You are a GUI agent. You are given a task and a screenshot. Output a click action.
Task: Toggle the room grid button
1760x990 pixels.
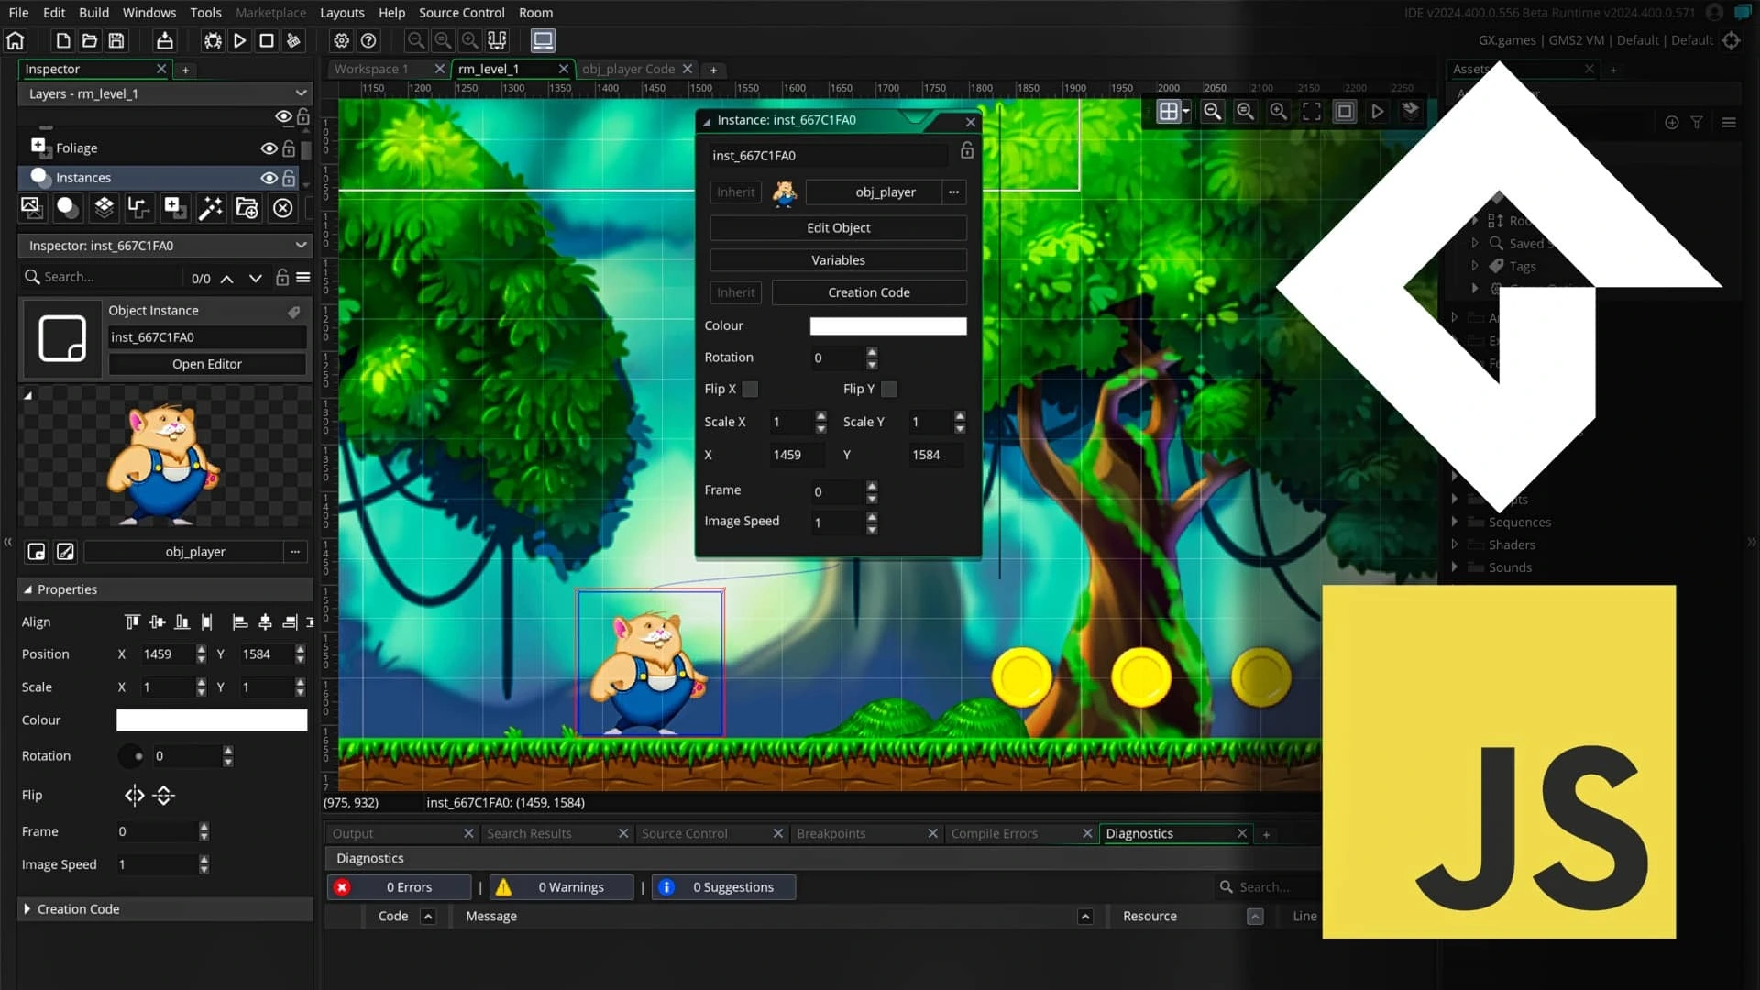click(1168, 111)
